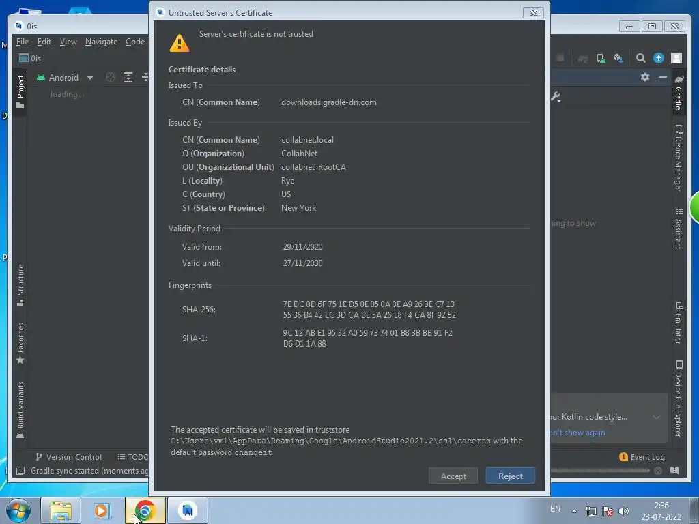
Task: Open the Gradle panel settings gear
Action: point(645,77)
